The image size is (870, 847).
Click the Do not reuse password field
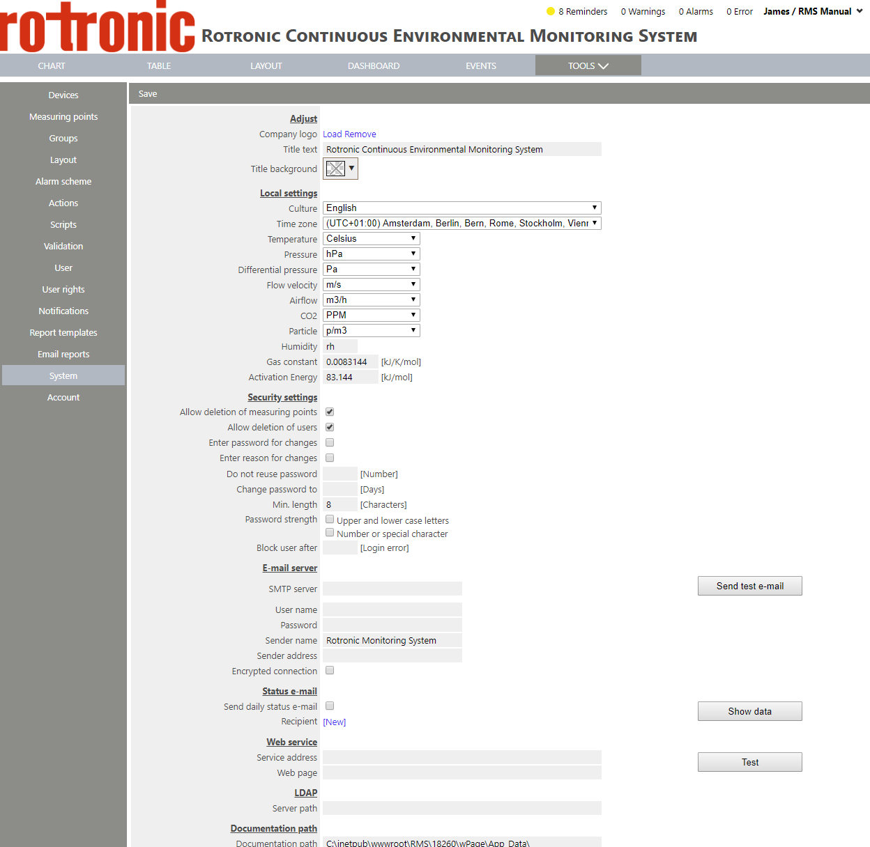click(x=340, y=474)
